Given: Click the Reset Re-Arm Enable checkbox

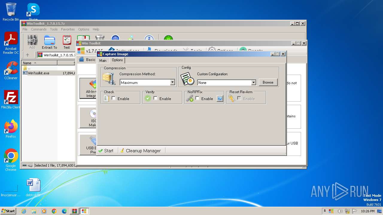Looking at the screenshot, I should point(239,98).
